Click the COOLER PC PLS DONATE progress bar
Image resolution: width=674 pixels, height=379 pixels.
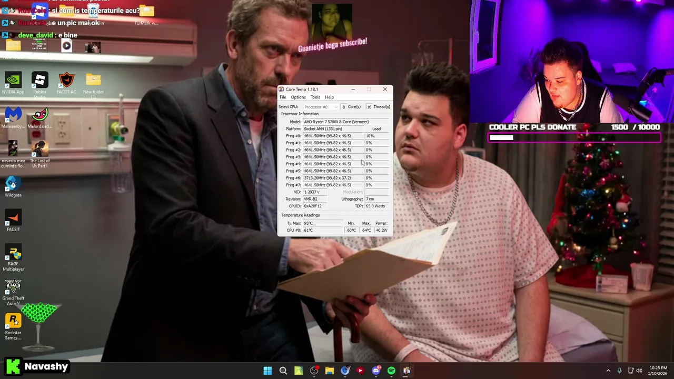[x=574, y=137]
